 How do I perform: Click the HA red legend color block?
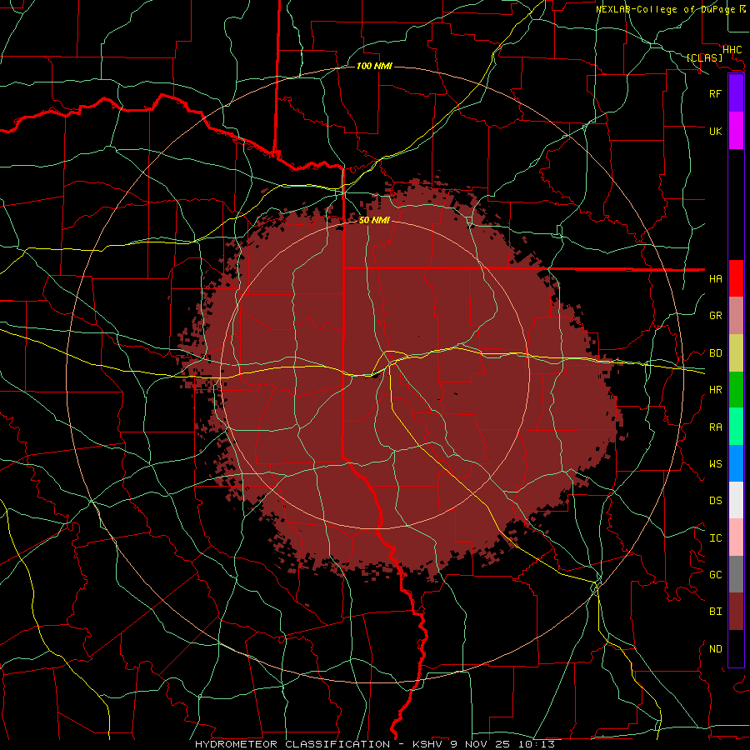point(736,278)
